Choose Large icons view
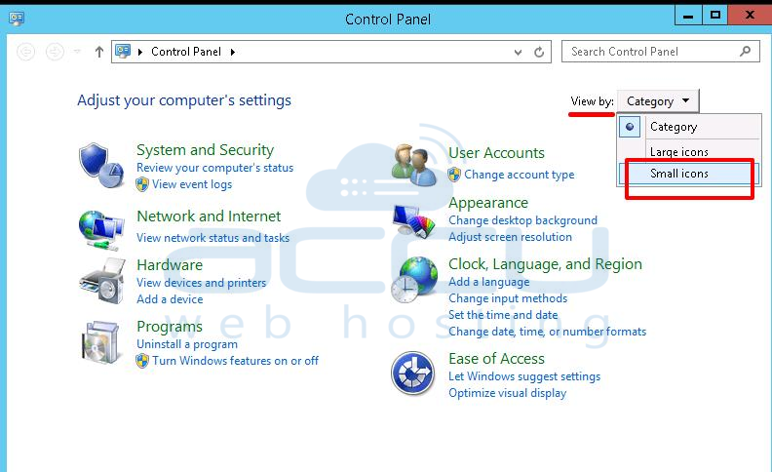 tap(689, 150)
